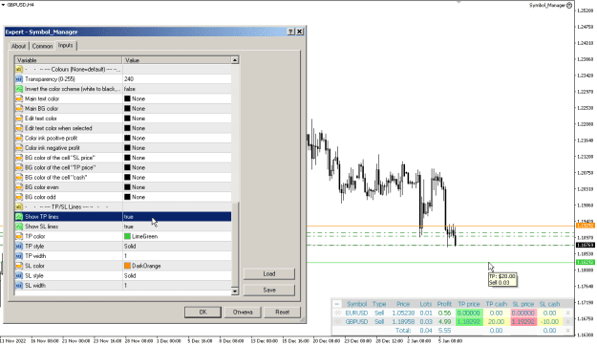
Task: Click the LimeGreen swatch in TP color row
Action: click(128, 236)
